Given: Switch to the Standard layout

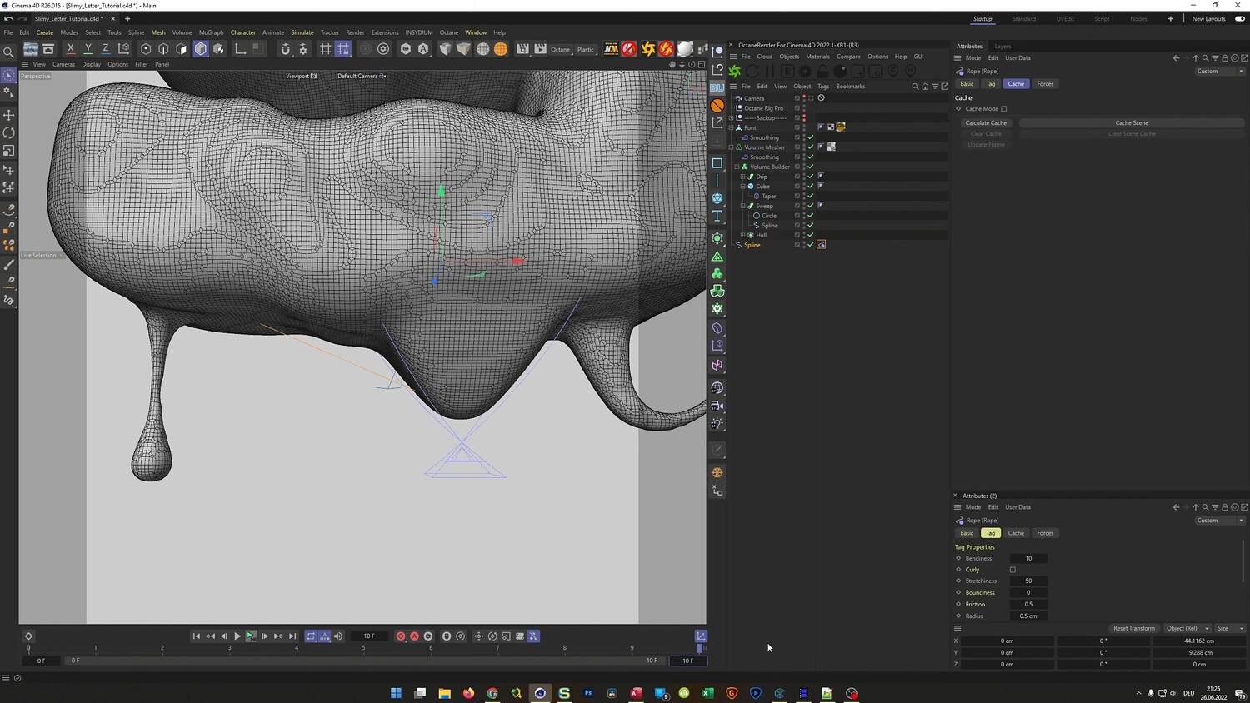Looking at the screenshot, I should click(1024, 19).
